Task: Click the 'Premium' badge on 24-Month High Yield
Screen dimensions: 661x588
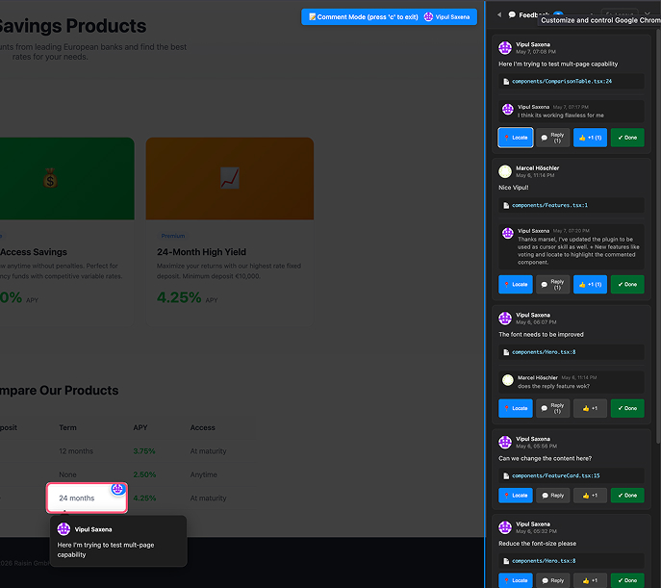Action: pos(173,236)
